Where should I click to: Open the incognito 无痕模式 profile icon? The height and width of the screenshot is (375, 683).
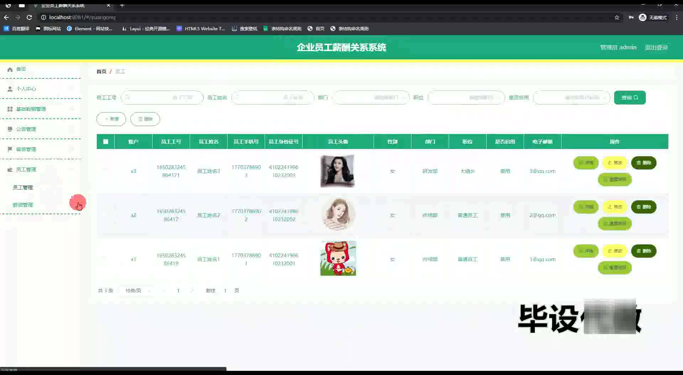pyautogui.click(x=642, y=17)
